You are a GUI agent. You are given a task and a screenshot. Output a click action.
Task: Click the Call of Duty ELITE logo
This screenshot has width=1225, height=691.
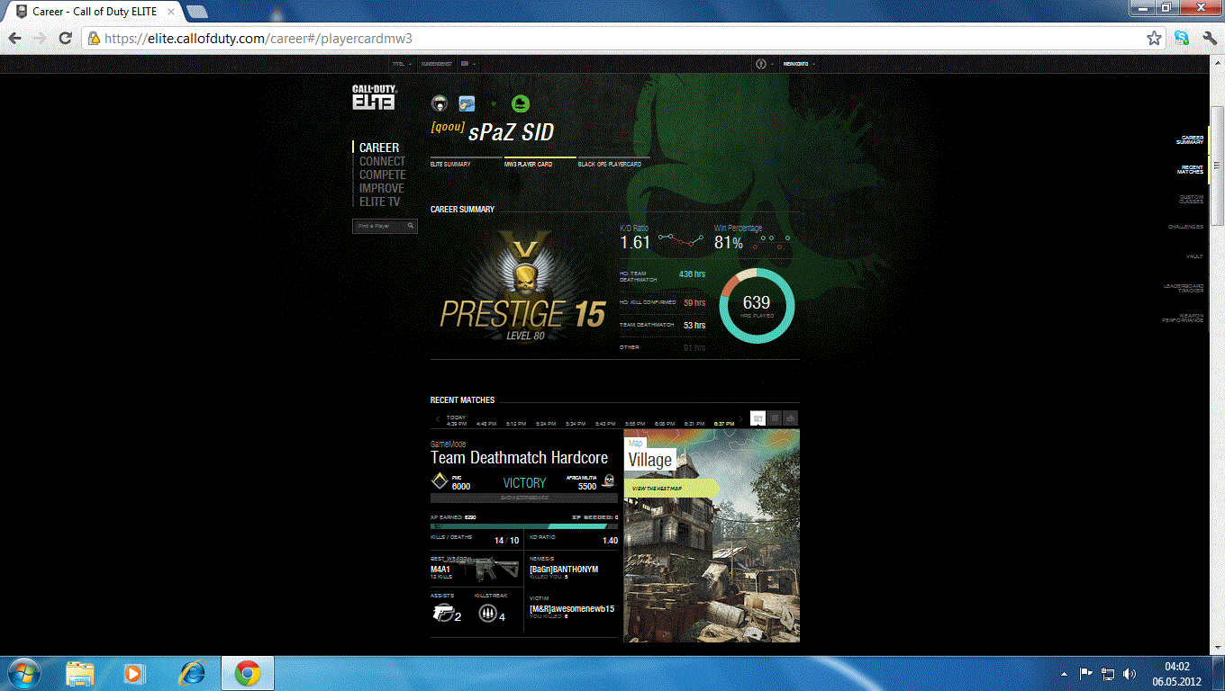[373, 97]
